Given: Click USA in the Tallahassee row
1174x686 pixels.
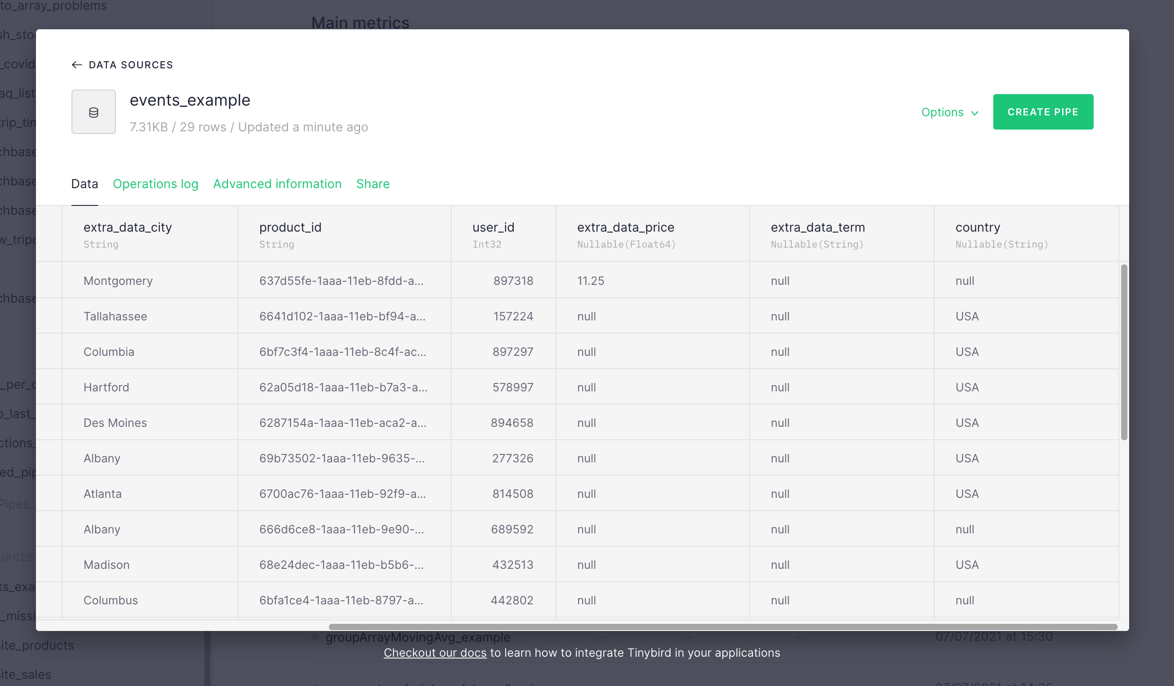Looking at the screenshot, I should 967,316.
